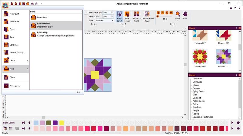Screen dimensions: 243x136
Task: Click the orange zoom in plus icon
Action: [158, 13]
